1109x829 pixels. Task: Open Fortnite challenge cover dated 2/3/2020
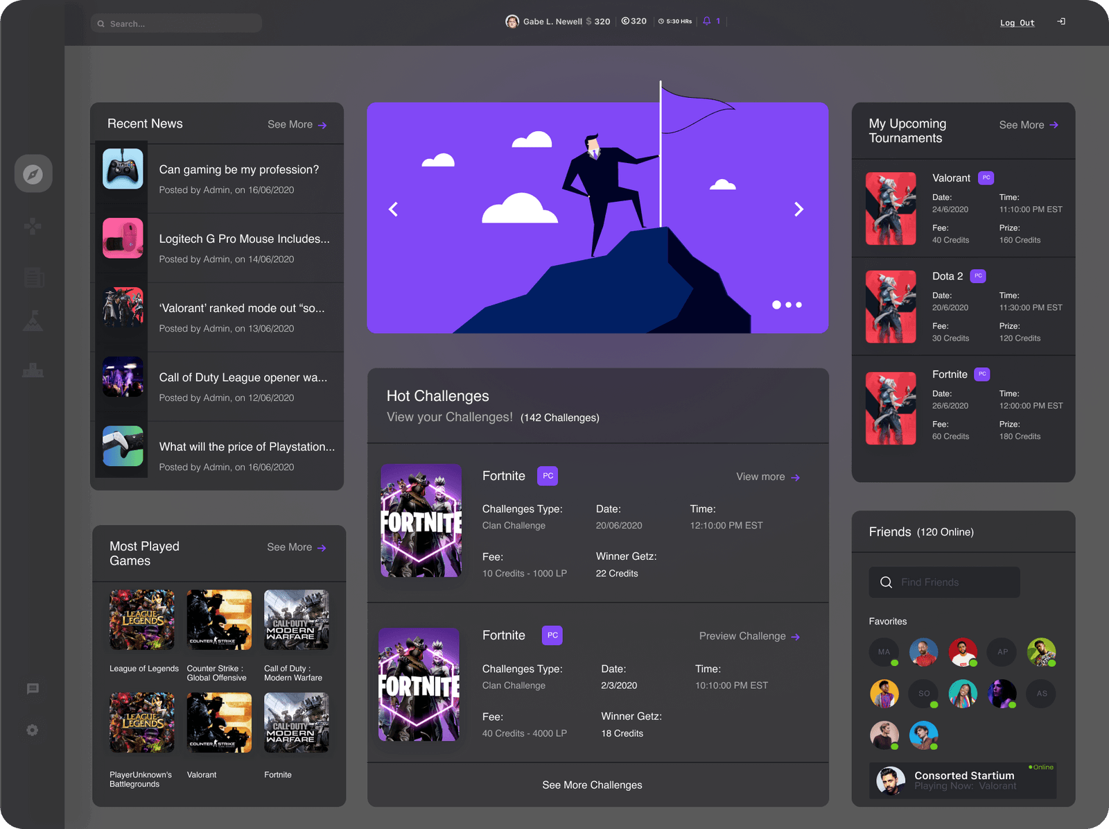[x=419, y=685]
